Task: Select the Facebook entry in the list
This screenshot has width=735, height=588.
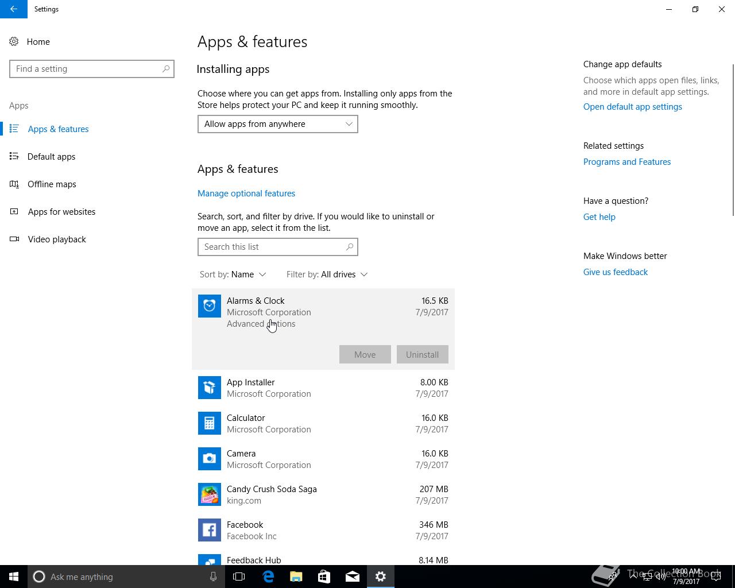Action: pos(323,530)
